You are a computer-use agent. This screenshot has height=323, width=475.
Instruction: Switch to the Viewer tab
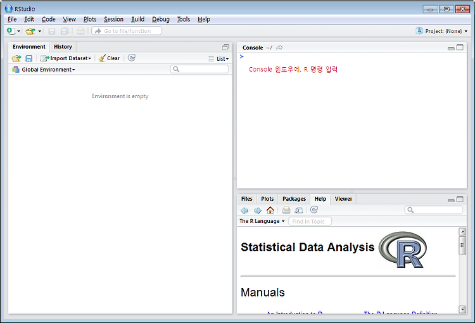click(343, 199)
